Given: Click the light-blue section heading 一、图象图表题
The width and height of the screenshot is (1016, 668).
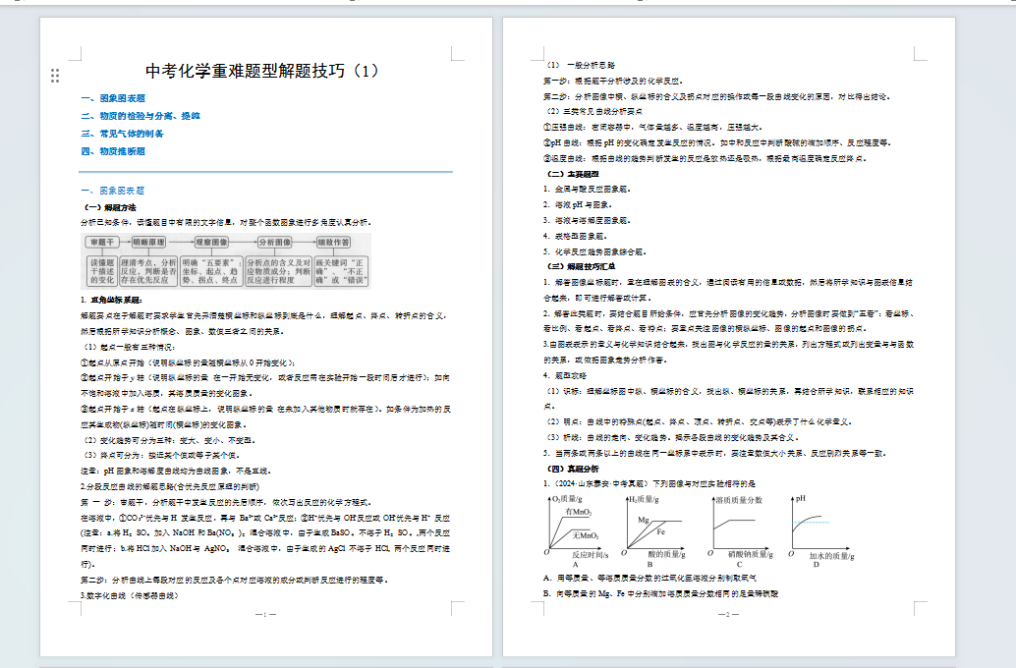Looking at the screenshot, I should pyautogui.click(x=113, y=191).
